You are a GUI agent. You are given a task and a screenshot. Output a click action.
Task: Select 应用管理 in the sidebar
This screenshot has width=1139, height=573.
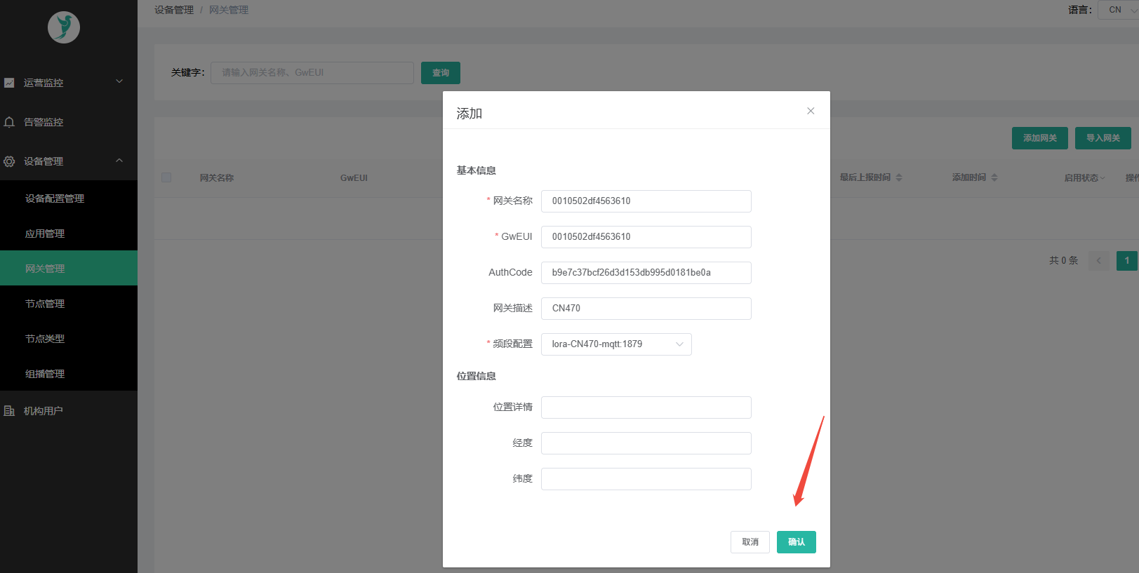(x=45, y=234)
